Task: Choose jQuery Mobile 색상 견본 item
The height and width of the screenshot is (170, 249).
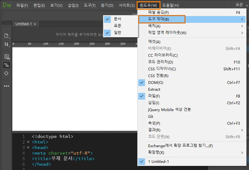Action: pos(192,110)
